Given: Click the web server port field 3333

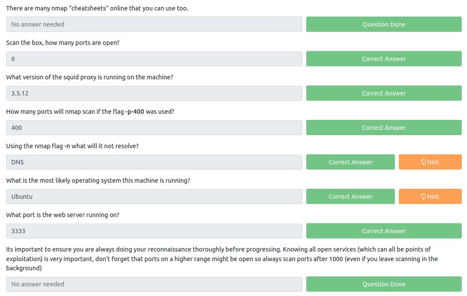Looking at the screenshot, I should pos(154,231).
